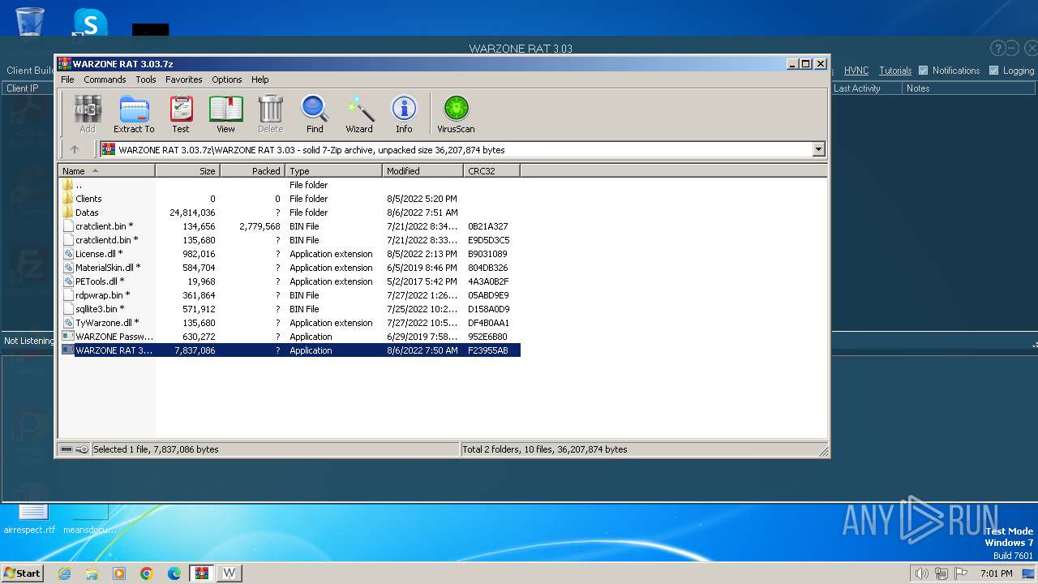Click the key icon in status bar

coord(82,449)
